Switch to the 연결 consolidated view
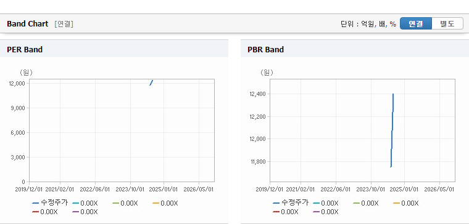469x224 pixels. (416, 23)
